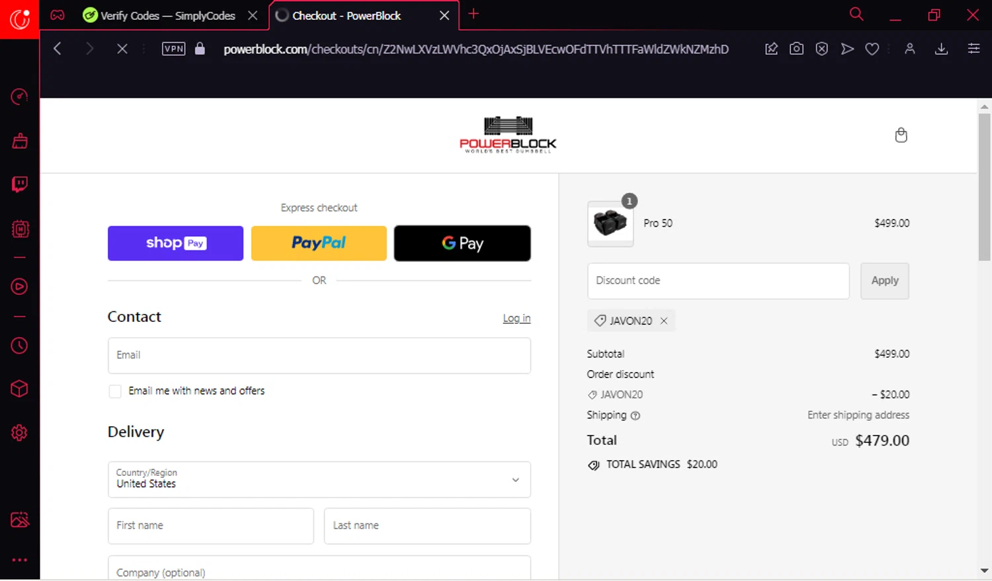Focus the Last name field
The width and height of the screenshot is (992, 581).
click(427, 525)
